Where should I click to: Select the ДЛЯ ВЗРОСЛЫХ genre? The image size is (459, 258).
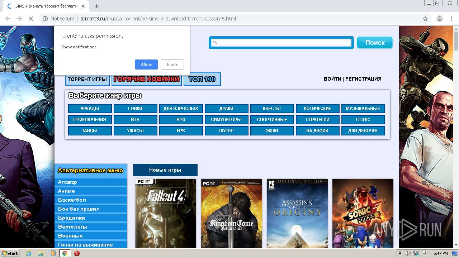[x=181, y=109]
